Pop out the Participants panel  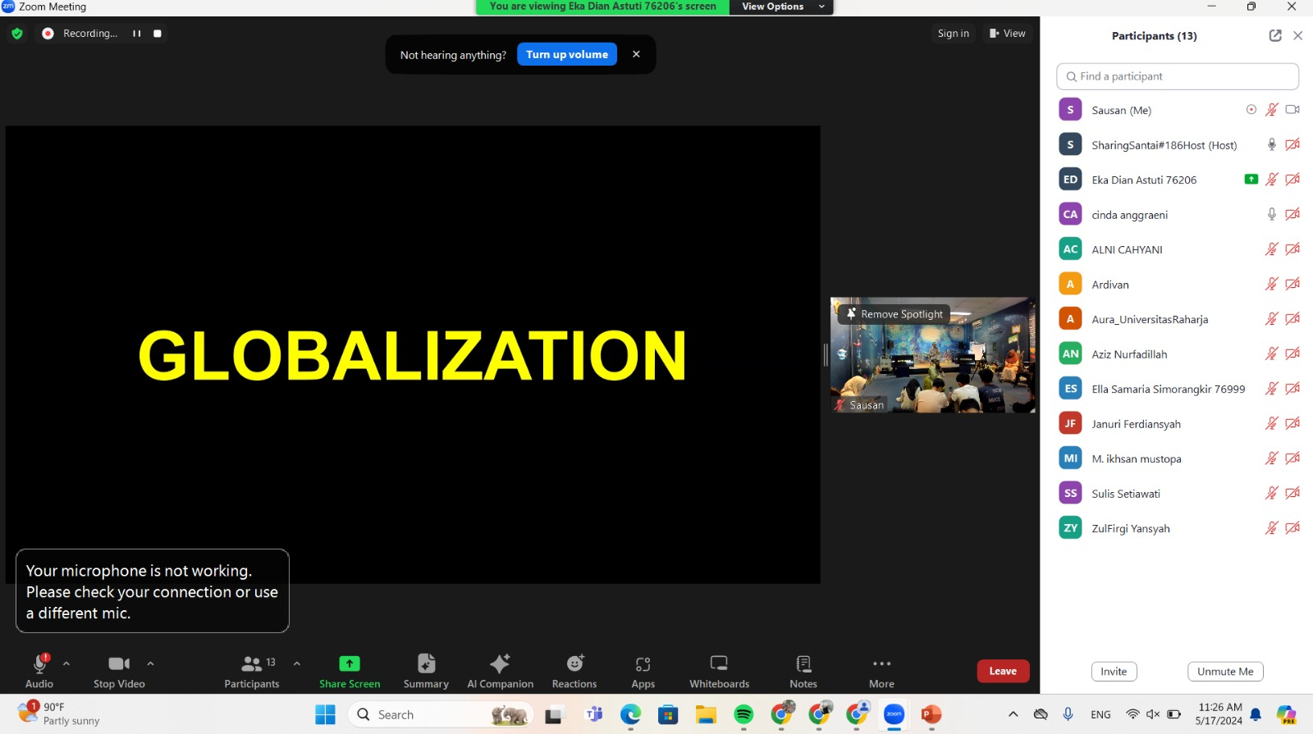point(1275,35)
